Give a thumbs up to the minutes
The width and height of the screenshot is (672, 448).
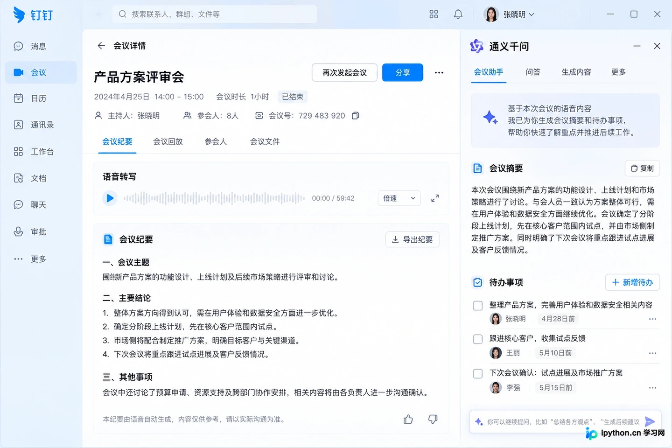[x=408, y=419]
